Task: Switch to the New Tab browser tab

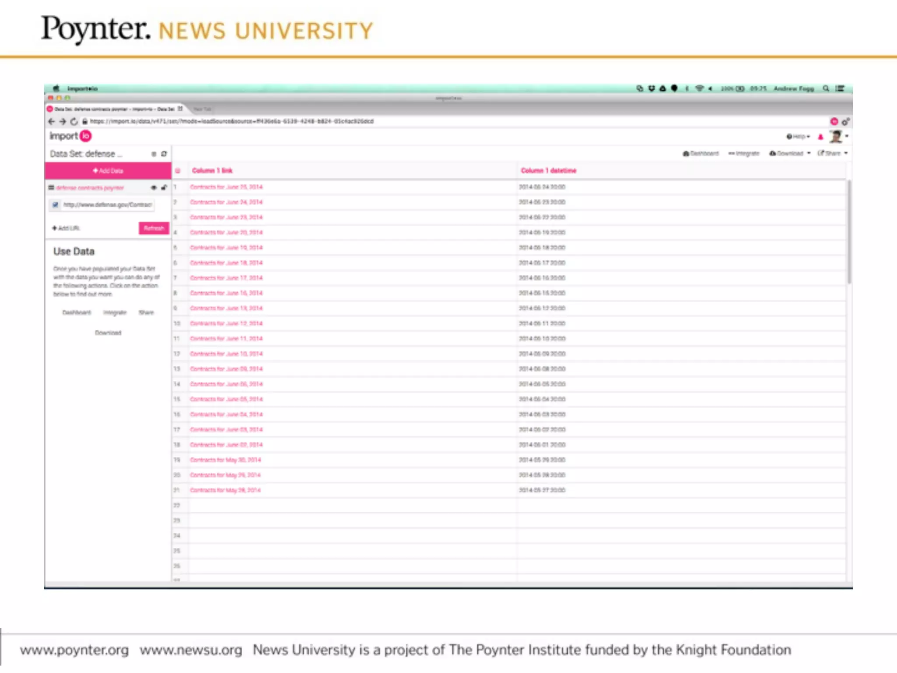Action: [202, 109]
